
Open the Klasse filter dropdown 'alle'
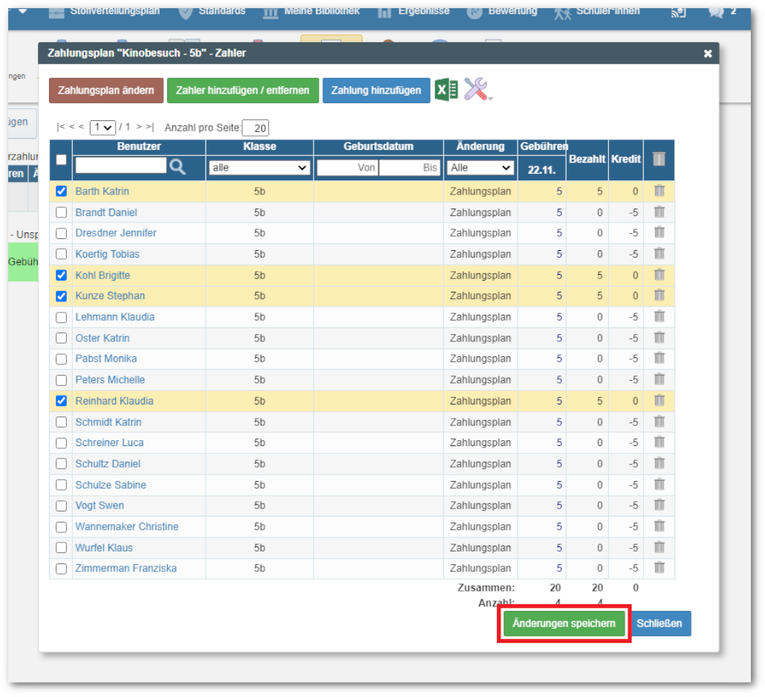click(x=259, y=168)
